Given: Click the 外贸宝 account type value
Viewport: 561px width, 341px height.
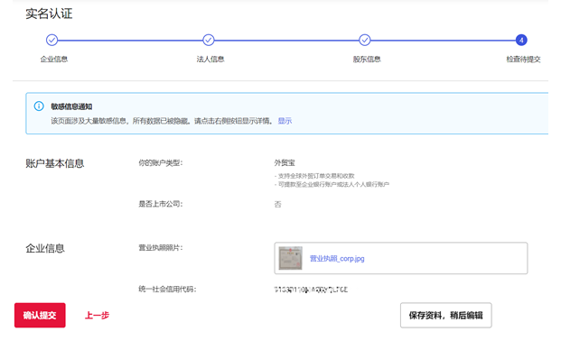Looking at the screenshot, I should pyautogui.click(x=285, y=163).
